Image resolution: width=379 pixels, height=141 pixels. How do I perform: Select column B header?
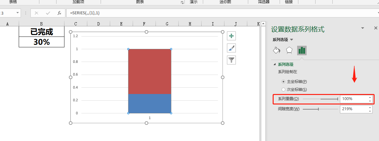42,24
